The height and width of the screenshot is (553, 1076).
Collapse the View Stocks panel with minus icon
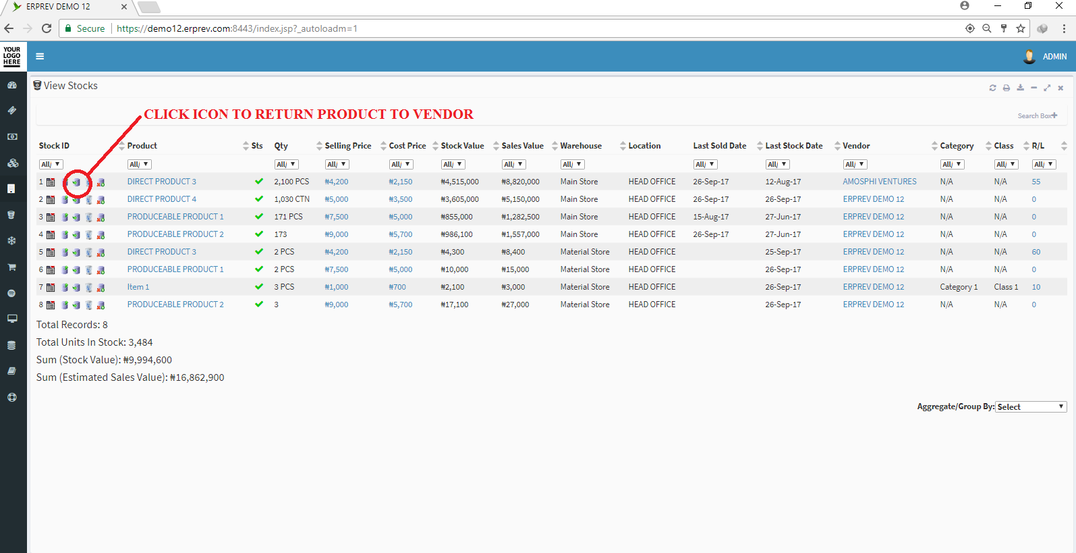(x=1033, y=88)
